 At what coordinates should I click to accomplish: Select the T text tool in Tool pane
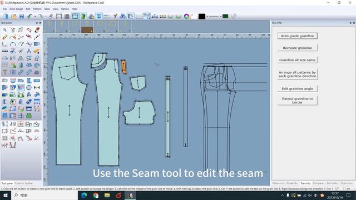click(5, 72)
